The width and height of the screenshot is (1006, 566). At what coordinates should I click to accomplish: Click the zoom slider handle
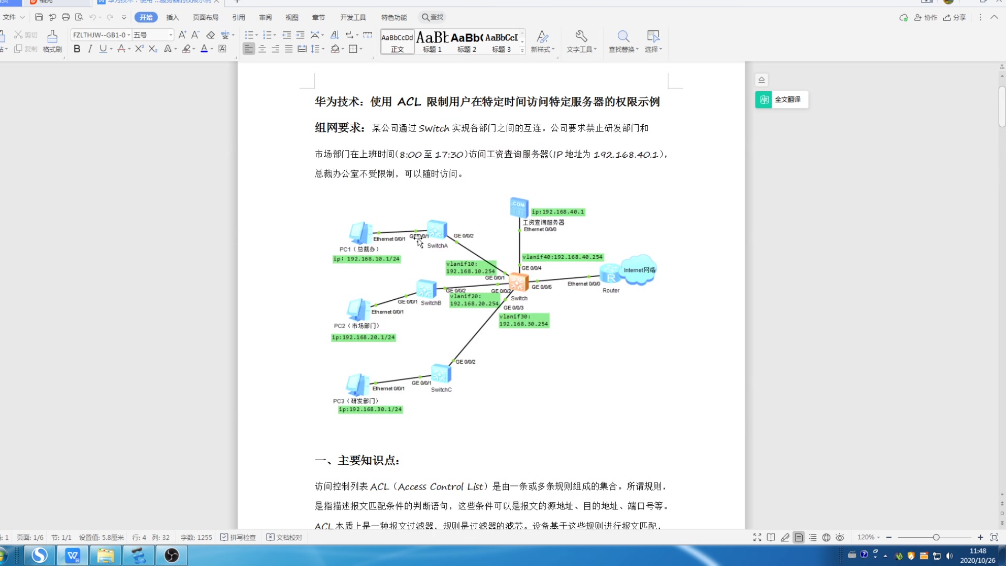tap(936, 537)
